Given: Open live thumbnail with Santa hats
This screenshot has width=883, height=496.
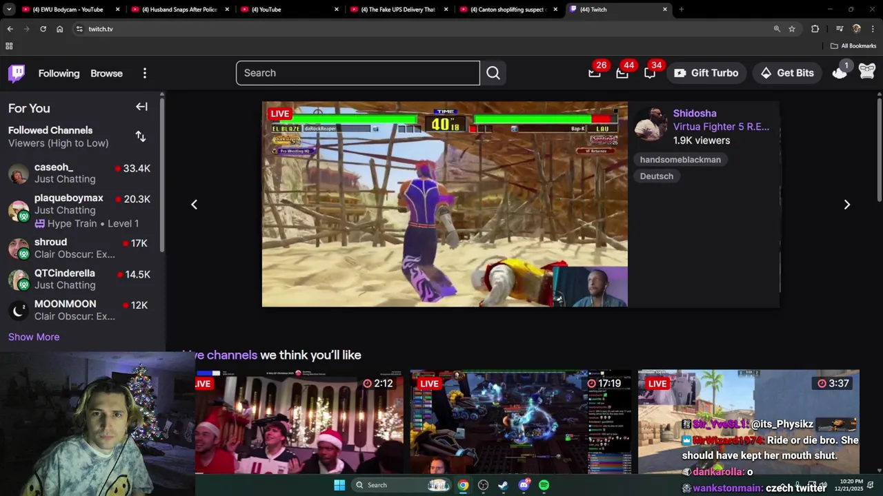Looking at the screenshot, I should (299, 422).
